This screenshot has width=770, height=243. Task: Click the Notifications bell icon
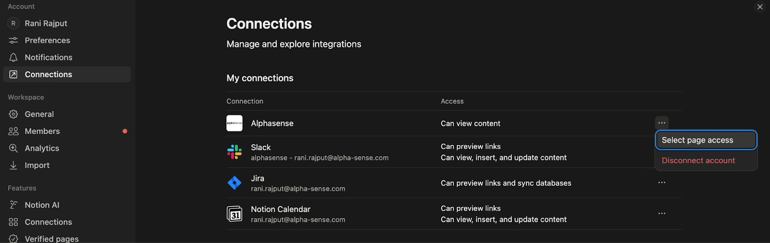point(13,58)
